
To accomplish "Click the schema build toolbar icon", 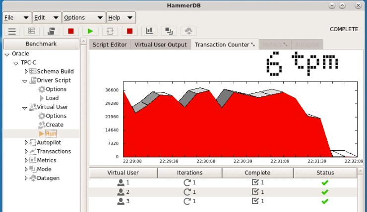I will point(31,31).
